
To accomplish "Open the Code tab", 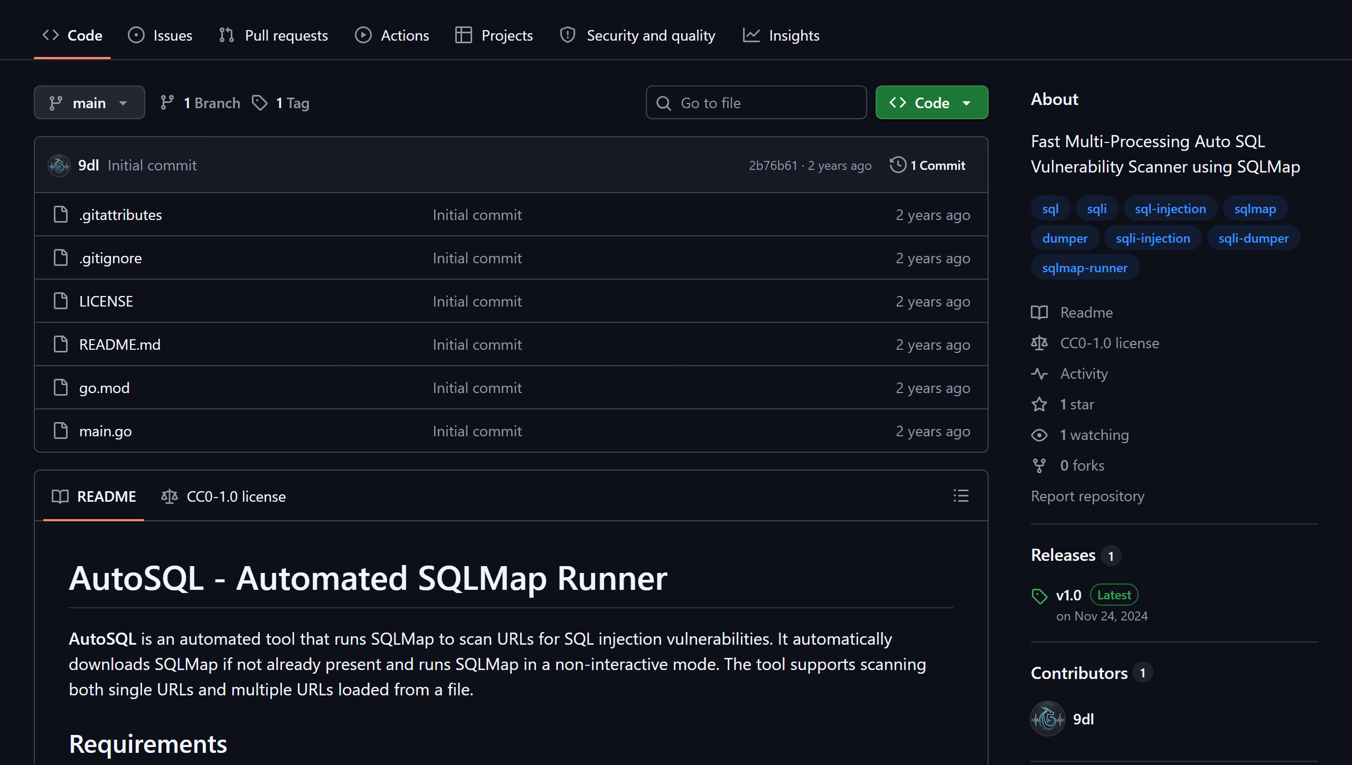I will [x=72, y=35].
